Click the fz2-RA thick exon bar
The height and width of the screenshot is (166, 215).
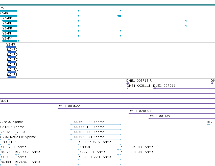[9, 41]
